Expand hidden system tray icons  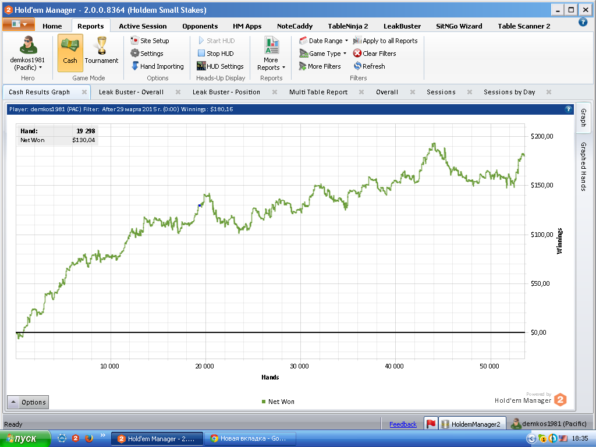531,439
